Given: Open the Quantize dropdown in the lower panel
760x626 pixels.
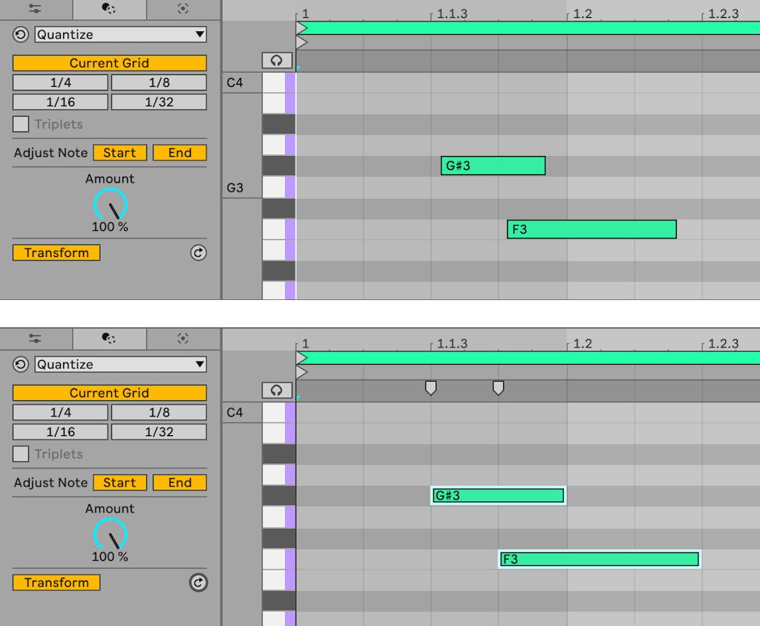Looking at the screenshot, I should tap(119, 364).
